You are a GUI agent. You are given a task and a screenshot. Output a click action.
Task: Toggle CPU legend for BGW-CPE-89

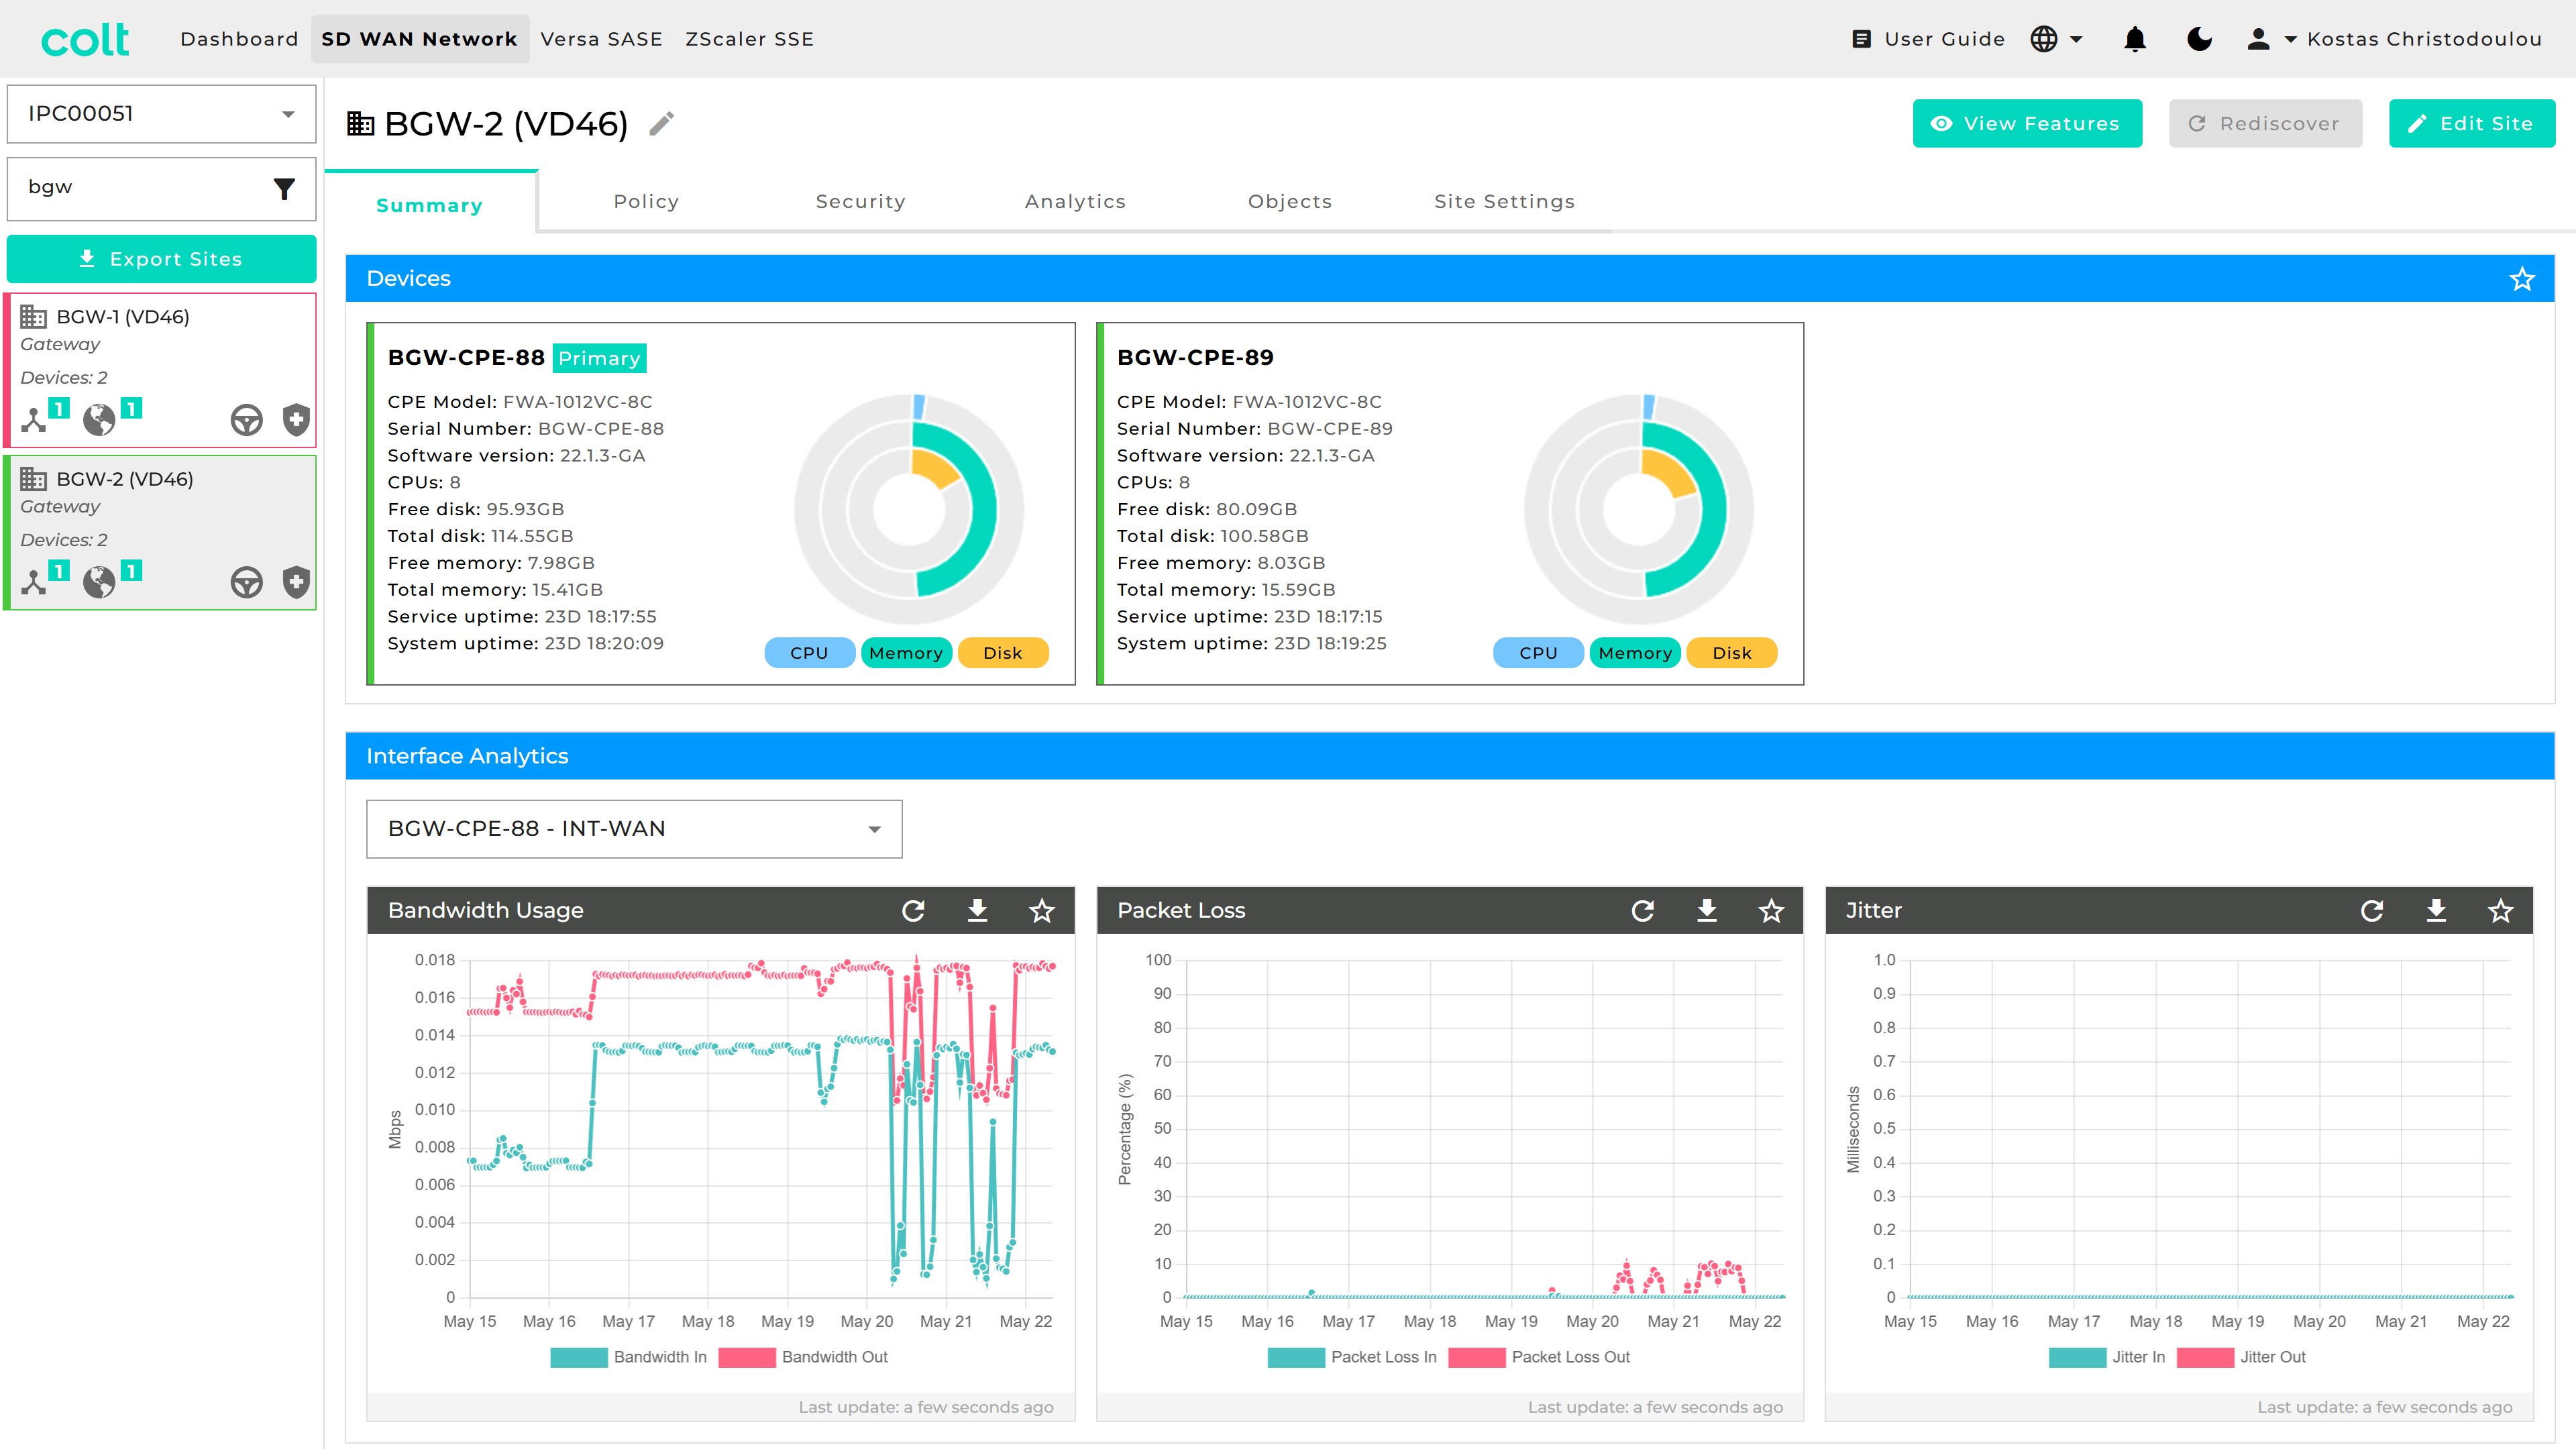[x=1538, y=653]
